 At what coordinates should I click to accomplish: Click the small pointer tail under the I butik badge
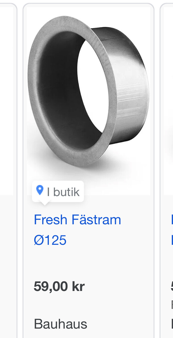click(45, 203)
